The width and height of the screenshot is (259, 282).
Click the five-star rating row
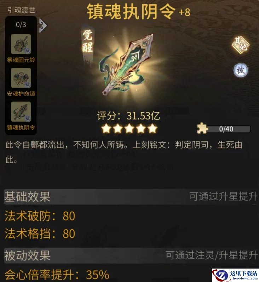pos(129,128)
